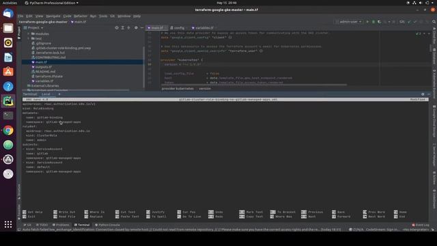Open the Show Applications grid

point(8,224)
